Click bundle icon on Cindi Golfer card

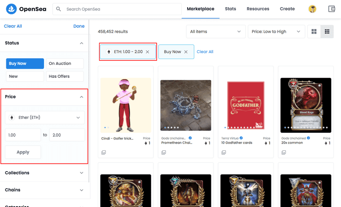click(104, 152)
